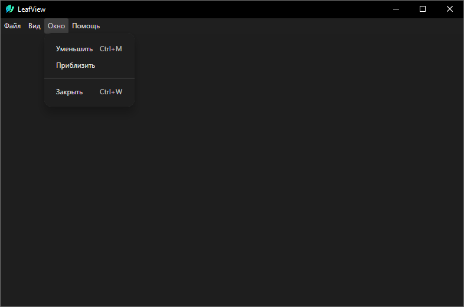Open the Помощь menu
This screenshot has width=464, height=307.
(x=86, y=26)
